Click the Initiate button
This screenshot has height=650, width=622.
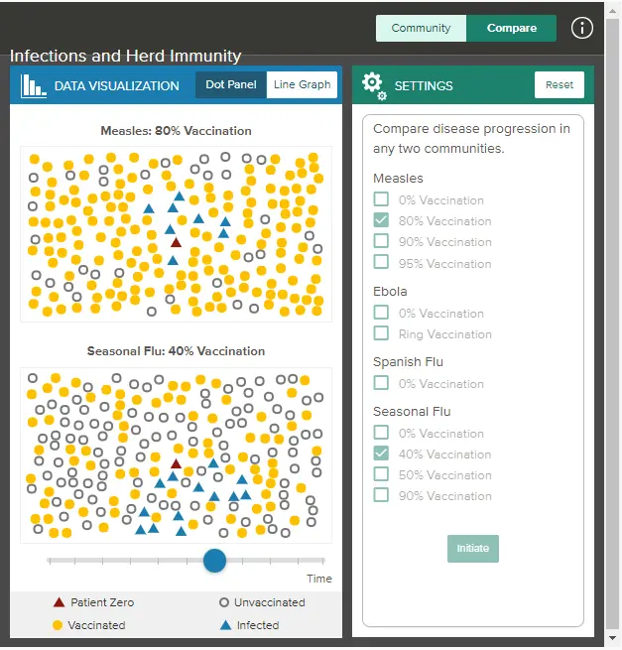pyautogui.click(x=473, y=549)
